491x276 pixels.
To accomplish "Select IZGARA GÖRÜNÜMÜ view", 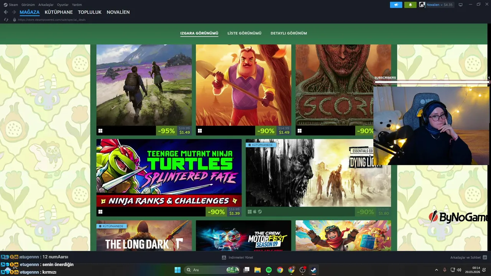I will coord(199,33).
